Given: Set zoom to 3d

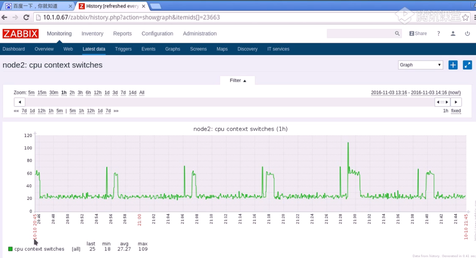Looking at the screenshot, I should tap(115, 93).
